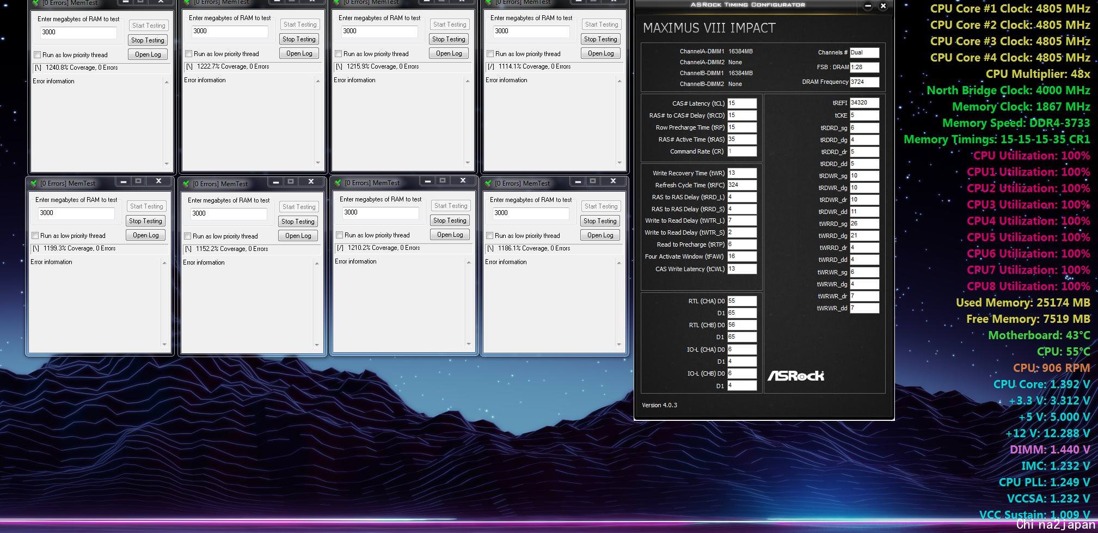Click the Command Rate (CR) field
Viewport: 1098px width, 533px height.
(742, 151)
